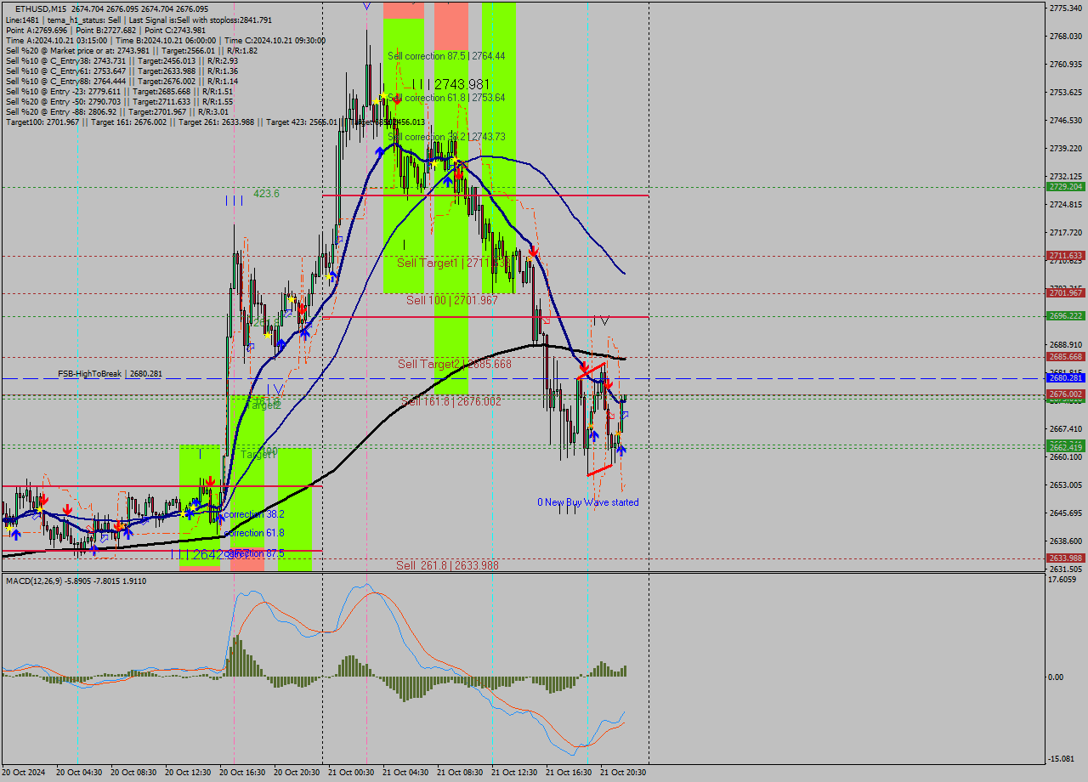The width and height of the screenshot is (1088, 782).
Task: Click the '21 Oct 12:30' time axis label
Action: tap(514, 773)
